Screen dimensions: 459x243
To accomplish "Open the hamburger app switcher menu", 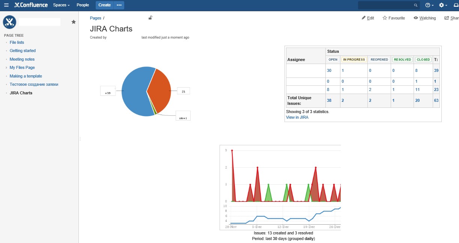I will pos(6,5).
